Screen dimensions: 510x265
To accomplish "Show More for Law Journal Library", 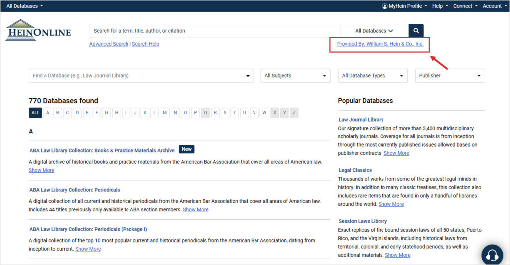I will (396, 153).
